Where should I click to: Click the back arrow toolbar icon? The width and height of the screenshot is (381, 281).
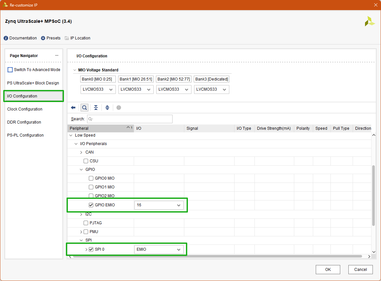point(73,108)
